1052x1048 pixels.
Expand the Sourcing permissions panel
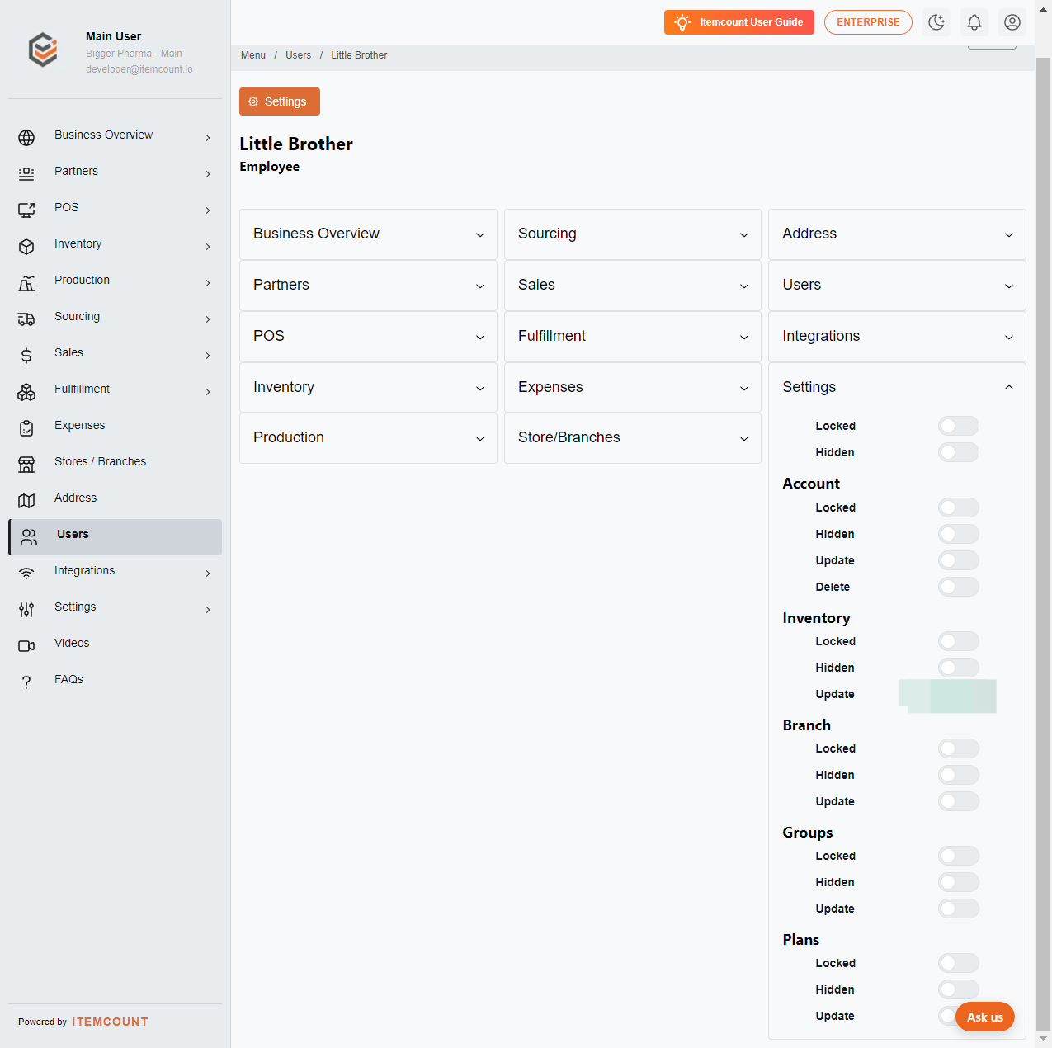(x=633, y=234)
